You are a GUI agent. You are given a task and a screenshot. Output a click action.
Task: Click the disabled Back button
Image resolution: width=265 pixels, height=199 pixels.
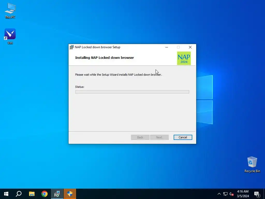pos(140,137)
